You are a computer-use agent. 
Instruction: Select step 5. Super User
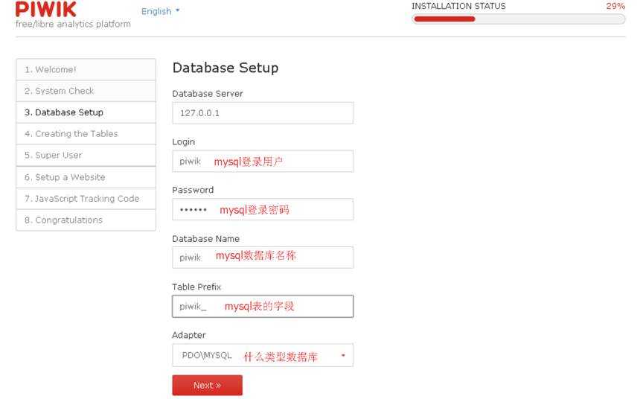(86, 156)
